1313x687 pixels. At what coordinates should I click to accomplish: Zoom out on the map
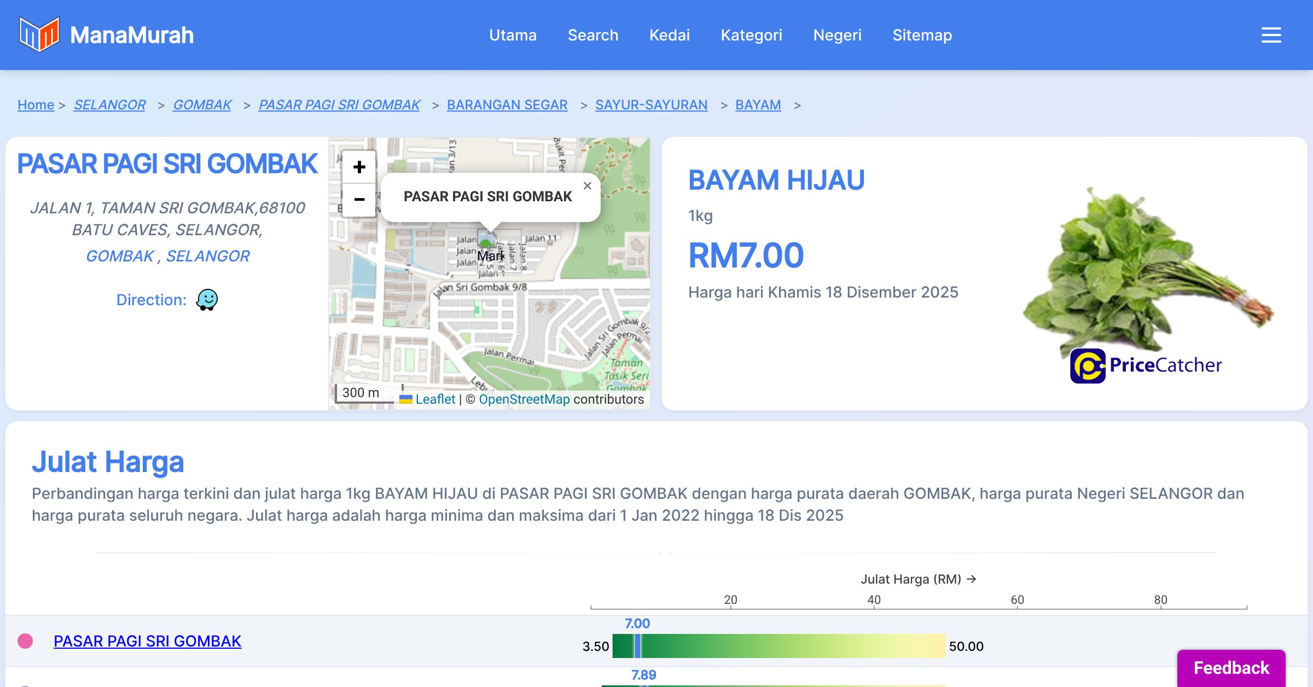tap(359, 200)
